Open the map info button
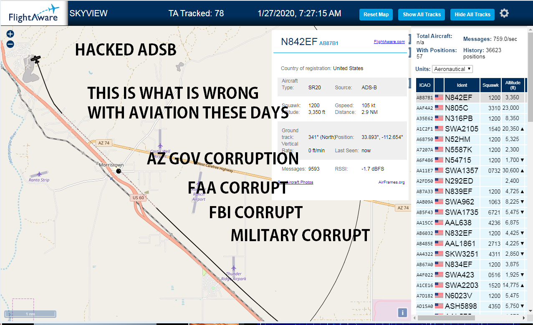533x325 pixels. click(x=402, y=312)
